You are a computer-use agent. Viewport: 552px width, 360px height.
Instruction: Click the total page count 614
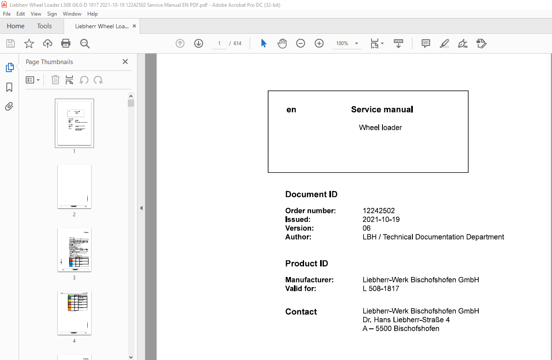point(237,43)
